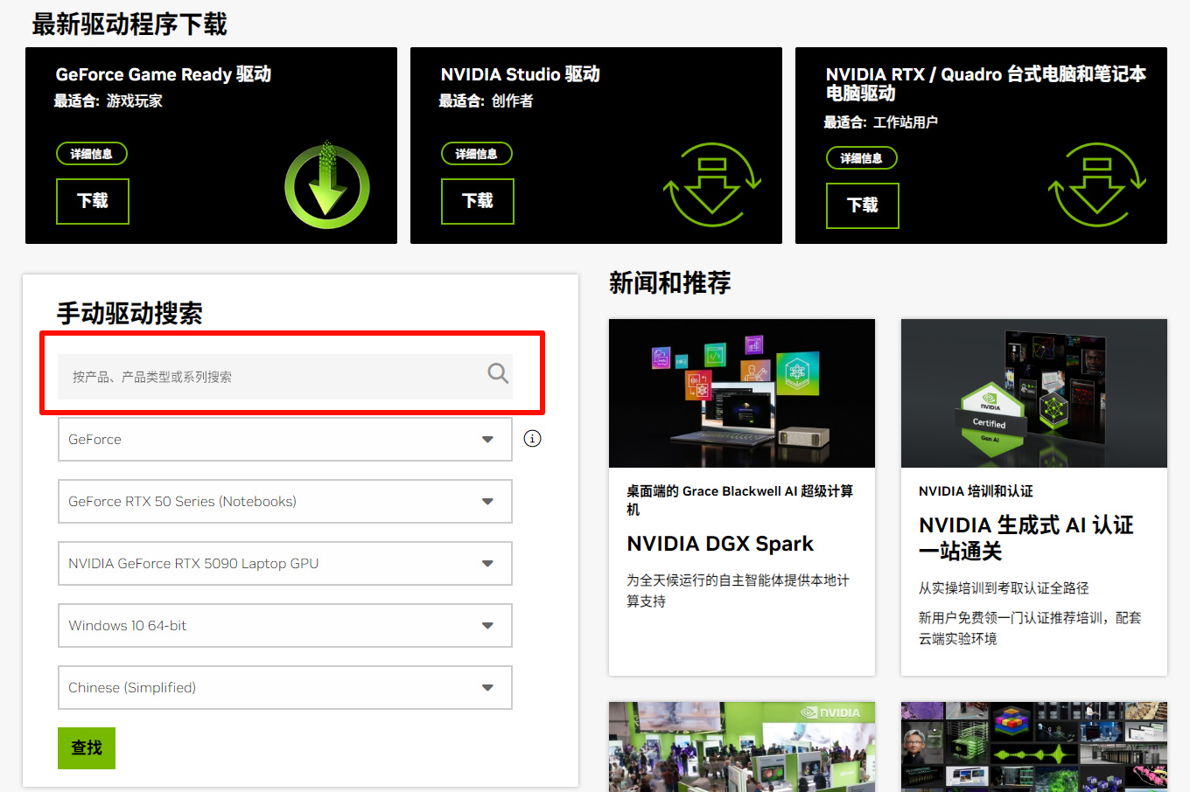Click the 手动驱动搜索 heading
This screenshot has width=1190, height=792.
(129, 313)
